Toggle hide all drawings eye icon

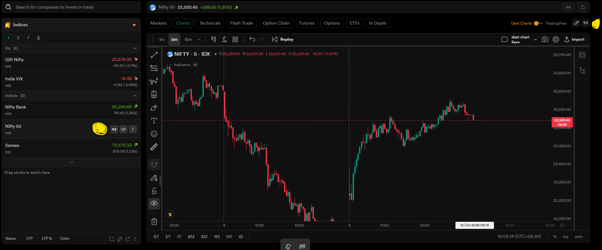pyautogui.click(x=154, y=204)
